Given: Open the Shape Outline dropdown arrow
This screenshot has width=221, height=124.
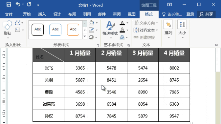Looking at the screenshot, I should [97, 30].
